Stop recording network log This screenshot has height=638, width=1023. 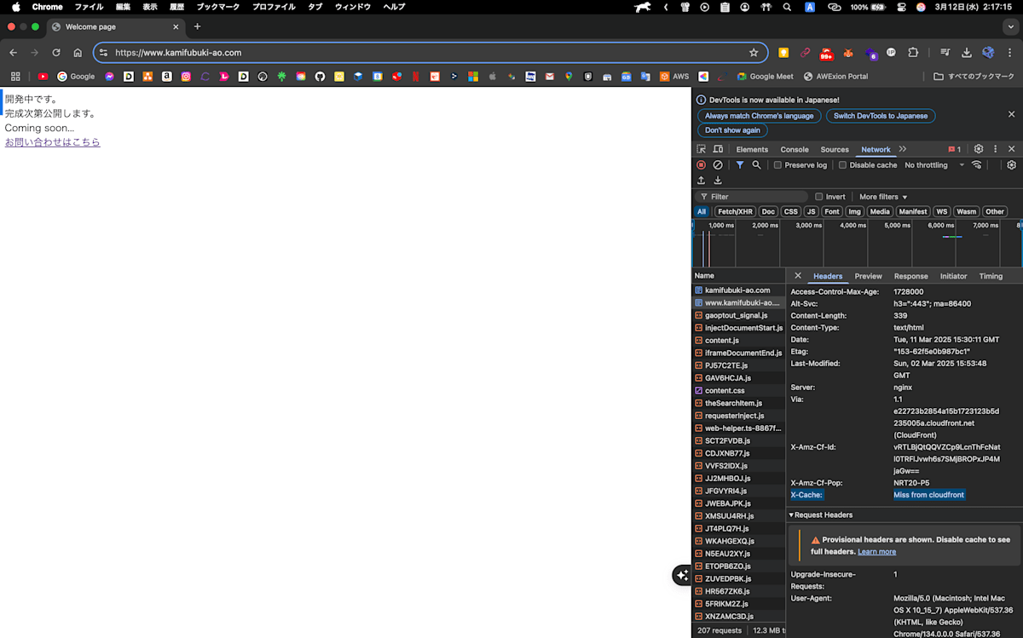702,165
